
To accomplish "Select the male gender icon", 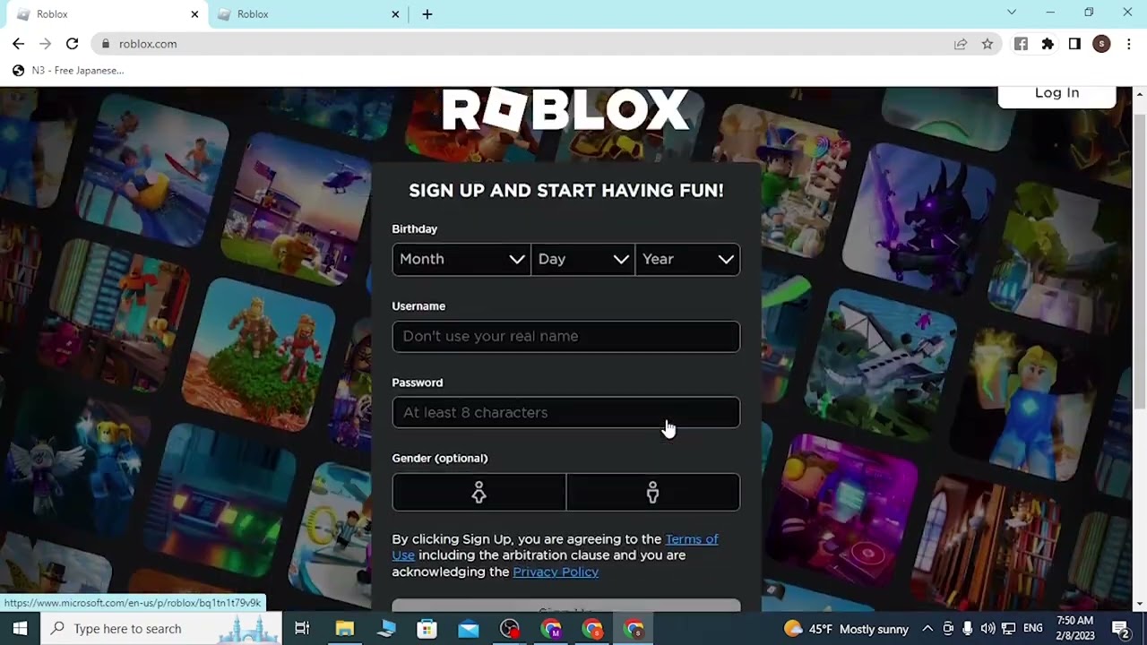I will pyautogui.click(x=652, y=492).
